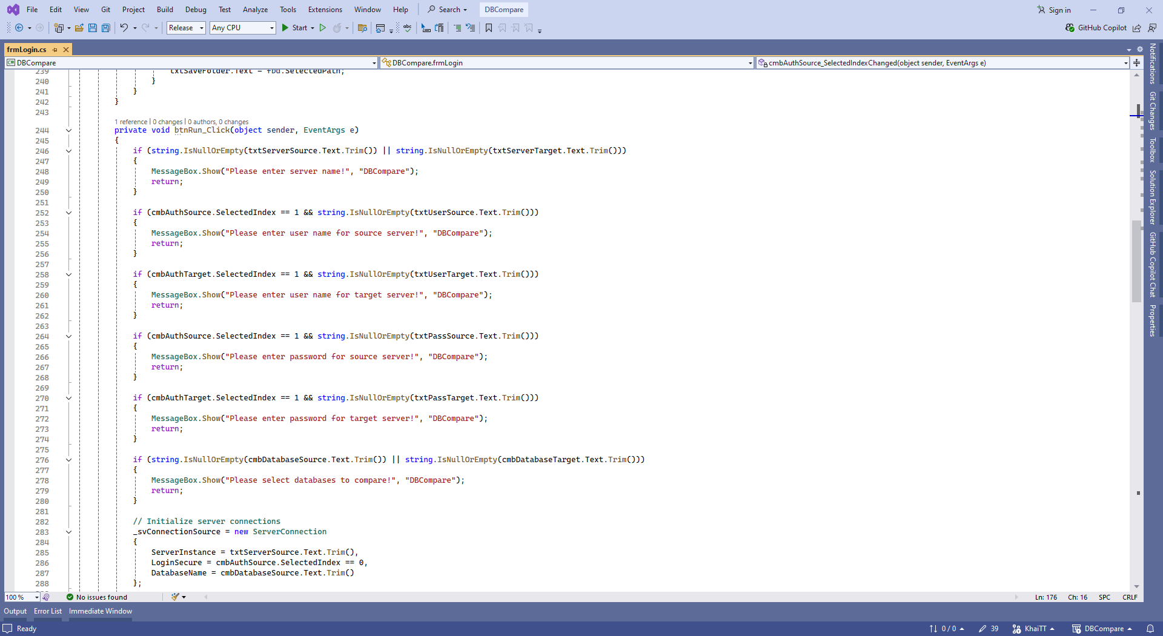Collapse the btnRun_Click method at line 244

(68, 130)
